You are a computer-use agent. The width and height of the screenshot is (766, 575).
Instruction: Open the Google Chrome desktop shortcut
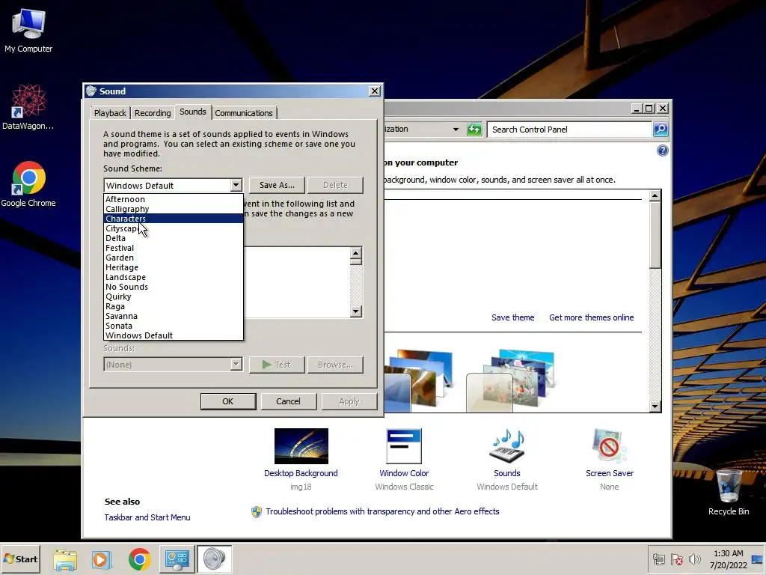28,184
